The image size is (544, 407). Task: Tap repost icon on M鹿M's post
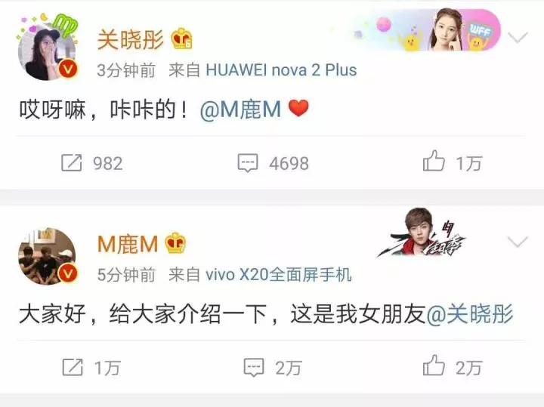[x=73, y=367]
